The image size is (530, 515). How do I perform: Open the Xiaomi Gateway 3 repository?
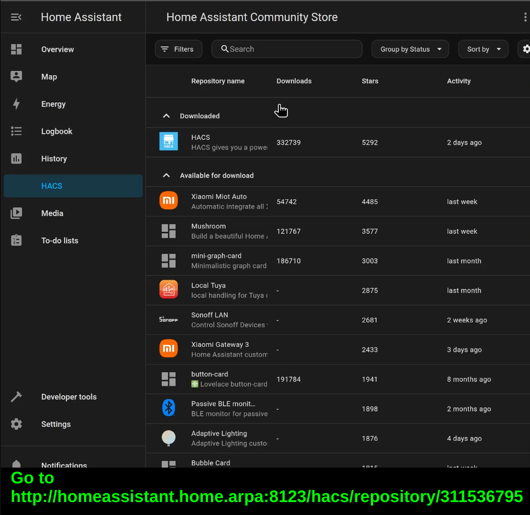pyautogui.click(x=338, y=350)
